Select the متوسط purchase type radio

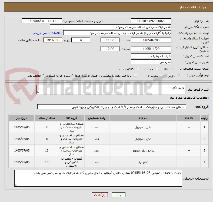[162, 75]
